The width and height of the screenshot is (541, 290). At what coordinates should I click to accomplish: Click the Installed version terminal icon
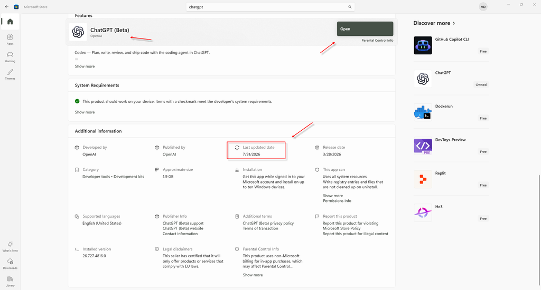tap(77, 249)
